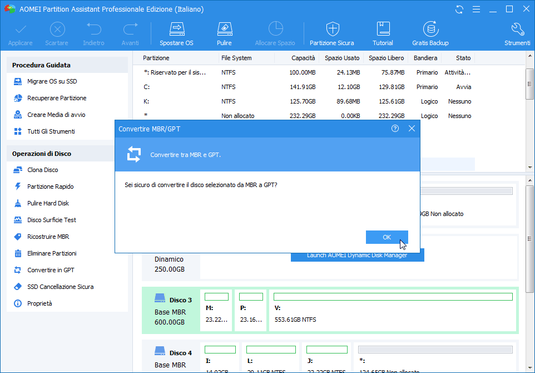Select partition L: on Disco 4
This screenshot has width=535, height=373.
(271, 357)
